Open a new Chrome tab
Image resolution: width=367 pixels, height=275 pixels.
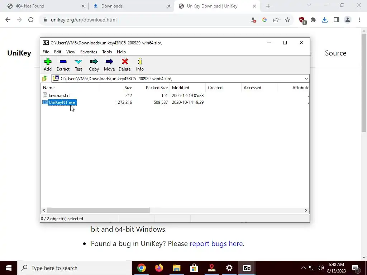268,6
